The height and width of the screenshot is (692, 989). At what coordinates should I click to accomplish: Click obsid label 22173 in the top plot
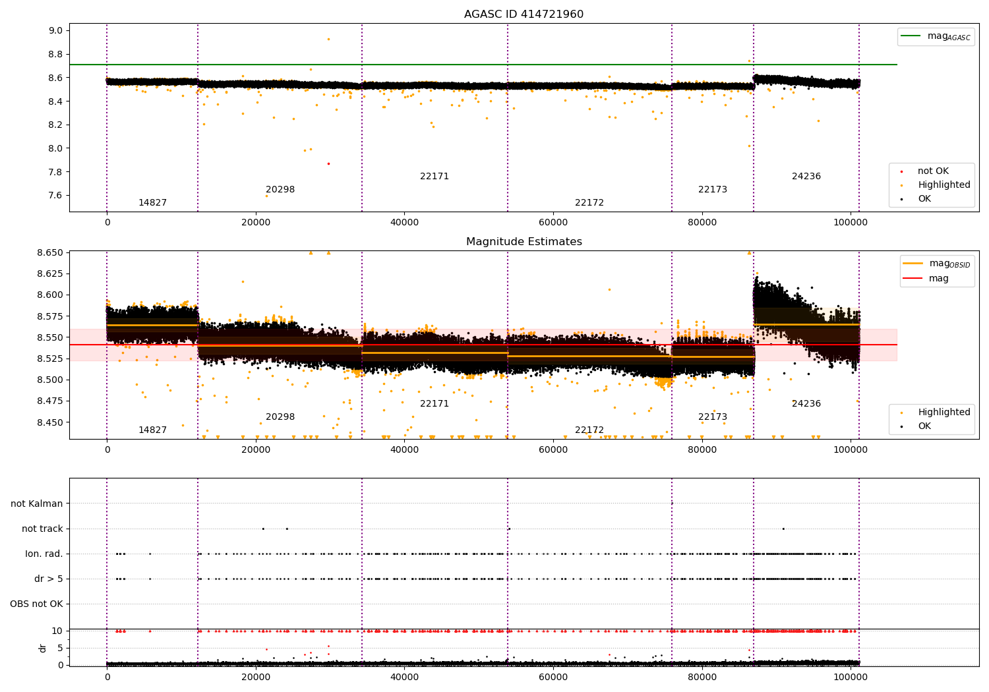pyautogui.click(x=713, y=190)
